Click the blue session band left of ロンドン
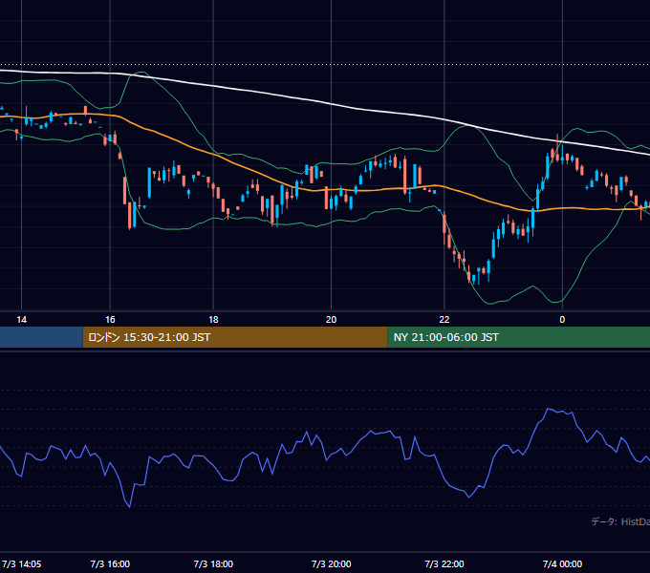Viewport: 650px width, 573px height. pos(41,337)
